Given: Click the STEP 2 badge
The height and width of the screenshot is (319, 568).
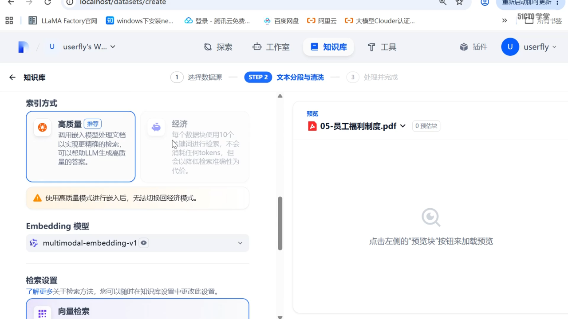Looking at the screenshot, I should point(258,77).
